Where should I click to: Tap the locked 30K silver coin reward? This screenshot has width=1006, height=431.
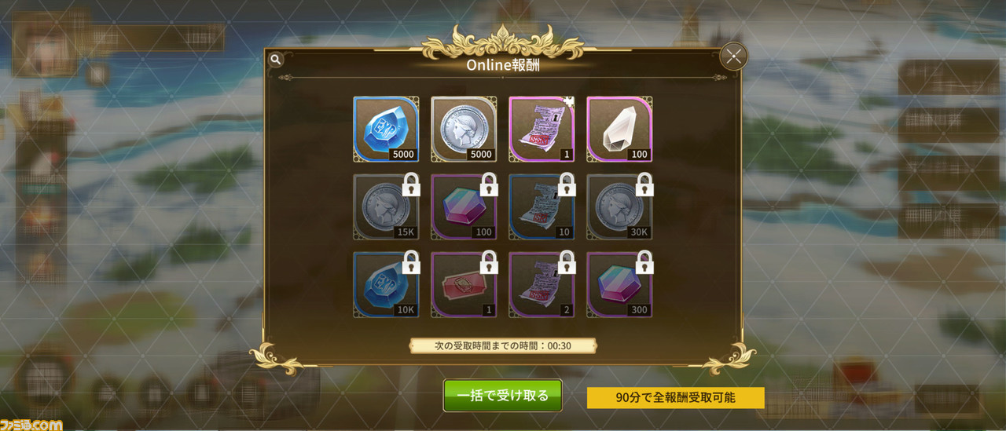[619, 207]
